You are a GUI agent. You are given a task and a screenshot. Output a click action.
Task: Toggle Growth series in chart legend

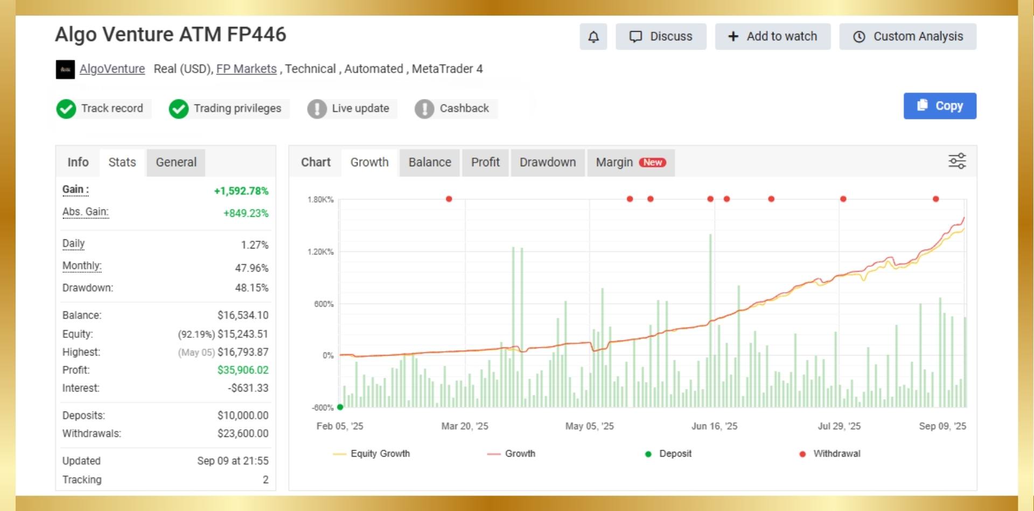(511, 453)
